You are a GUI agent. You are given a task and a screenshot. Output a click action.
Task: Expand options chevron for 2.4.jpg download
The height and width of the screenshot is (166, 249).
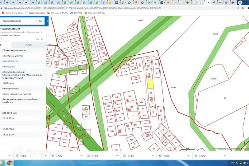81,156
